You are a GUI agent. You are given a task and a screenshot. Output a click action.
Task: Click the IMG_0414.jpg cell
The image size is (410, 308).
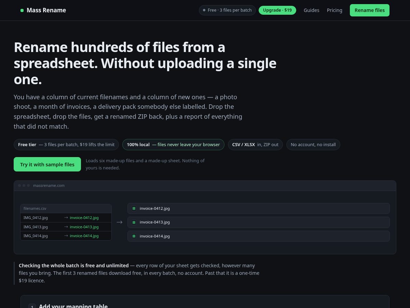click(x=36, y=236)
